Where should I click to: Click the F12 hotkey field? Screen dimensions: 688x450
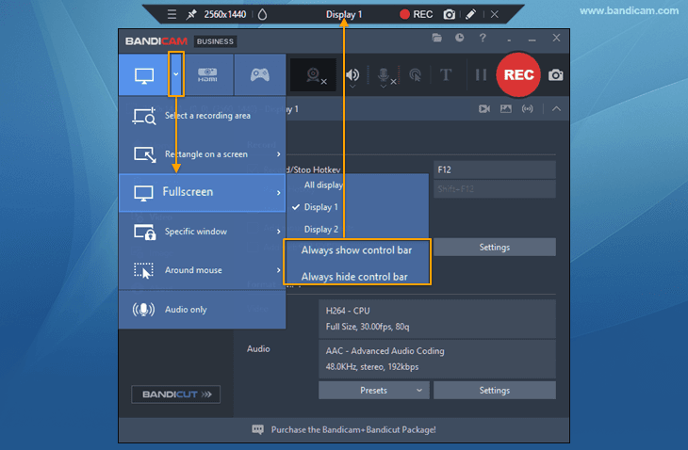point(495,170)
